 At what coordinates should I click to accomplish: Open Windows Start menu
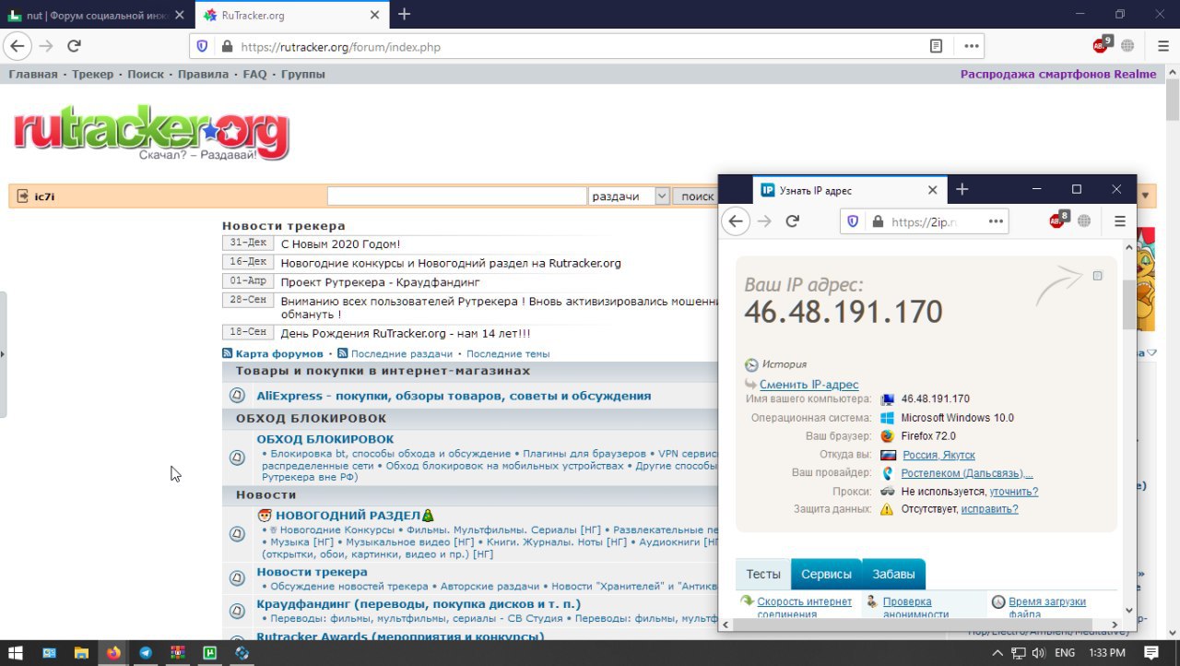[17, 652]
